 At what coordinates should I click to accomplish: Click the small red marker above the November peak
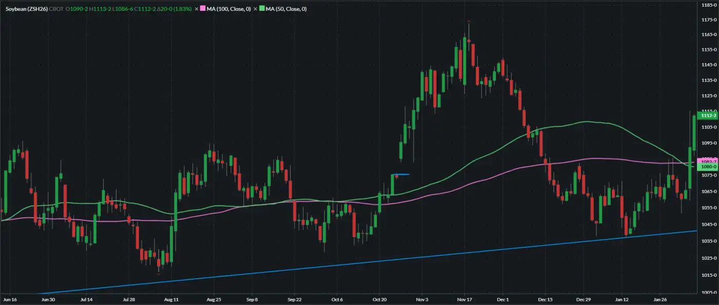(469, 21)
